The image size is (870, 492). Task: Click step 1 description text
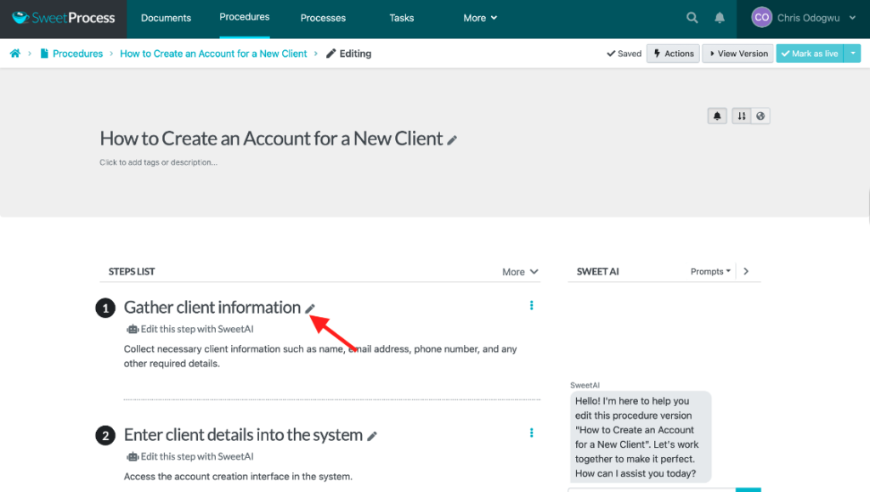tap(320, 356)
